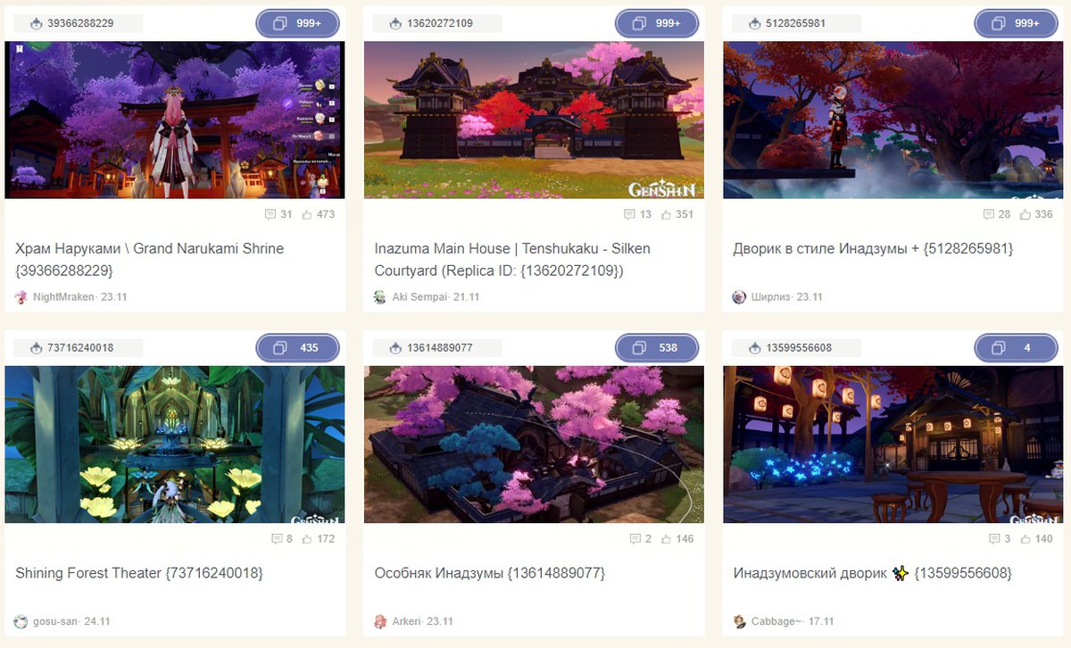This screenshot has height=648, width=1071.
Task: Copy replica ID 73716240018 using 435 button
Action: click(297, 348)
